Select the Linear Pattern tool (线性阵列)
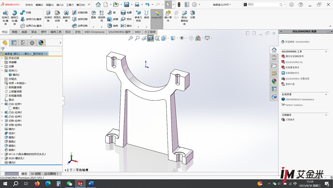 pyautogui.click(x=102, y=16)
